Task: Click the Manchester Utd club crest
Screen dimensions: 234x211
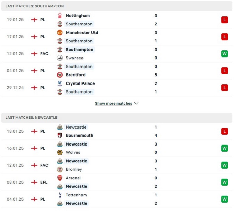Action: click(60, 33)
